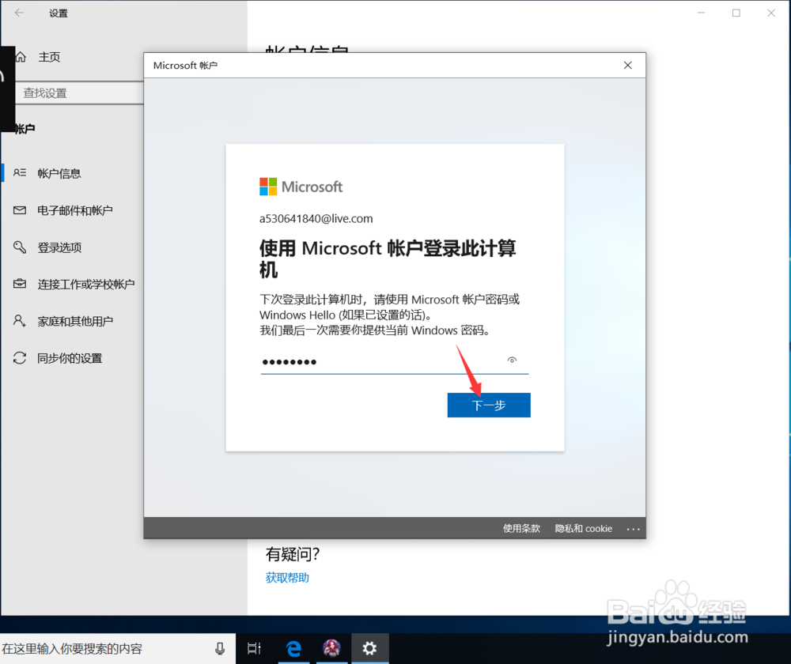Close the Microsoft 帐户 dialog
The image size is (791, 664).
click(x=627, y=65)
